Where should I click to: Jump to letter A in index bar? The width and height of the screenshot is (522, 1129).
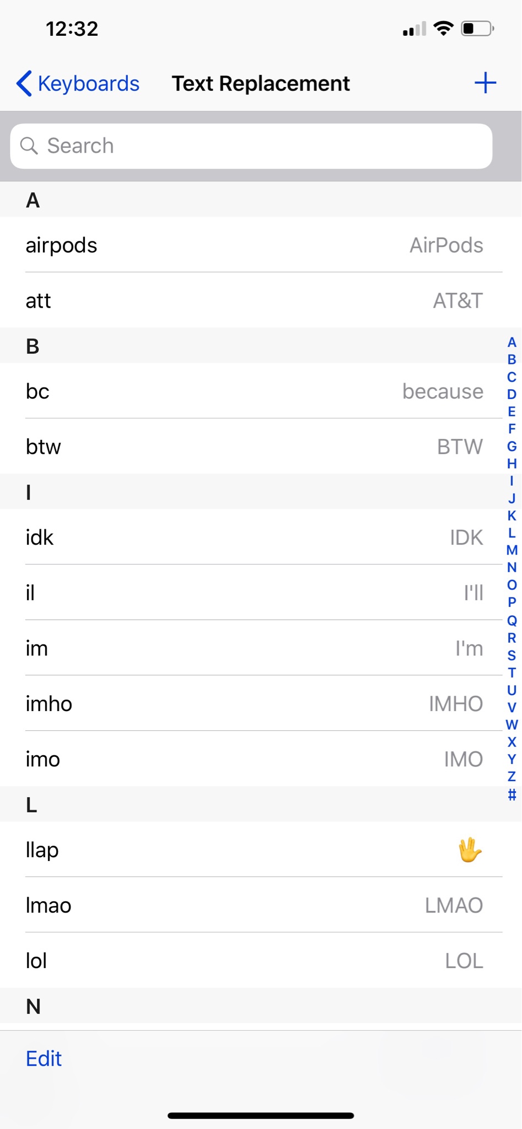[512, 342]
